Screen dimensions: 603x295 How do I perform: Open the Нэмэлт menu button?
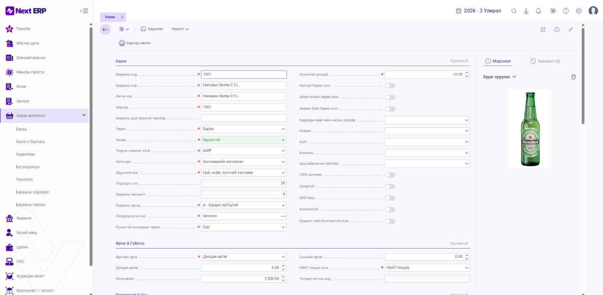(x=180, y=29)
